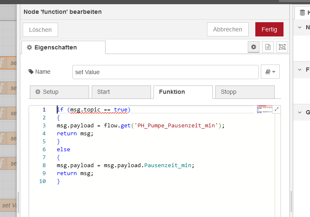This screenshot has height=217, width=310.
Task: Switch to the Start tab
Action: 121,92
